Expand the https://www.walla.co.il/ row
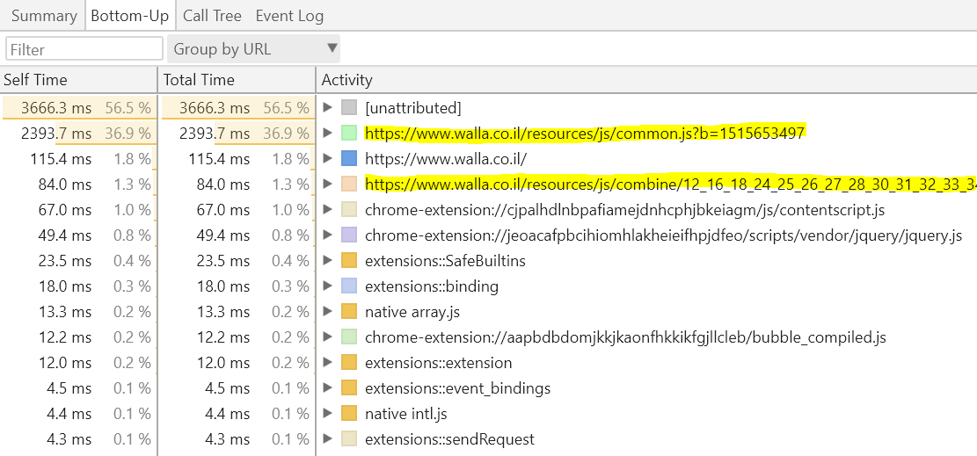This screenshot has width=977, height=456. point(328,159)
